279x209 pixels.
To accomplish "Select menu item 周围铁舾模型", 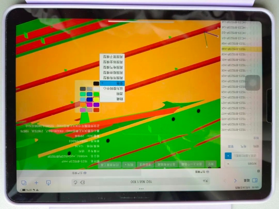I will coord(112,62).
